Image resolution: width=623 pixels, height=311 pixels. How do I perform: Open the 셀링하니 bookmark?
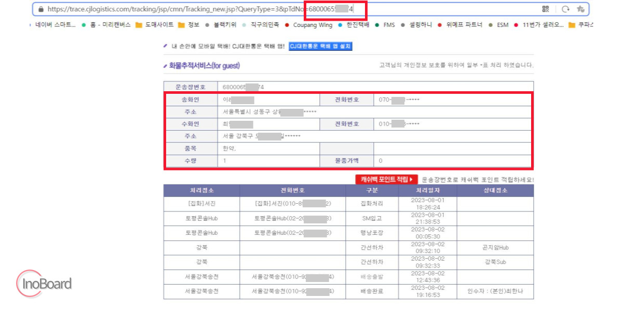point(417,24)
